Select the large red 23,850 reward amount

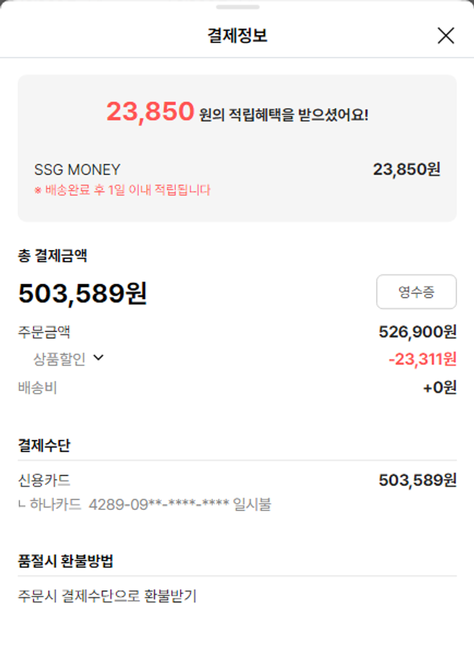(150, 112)
